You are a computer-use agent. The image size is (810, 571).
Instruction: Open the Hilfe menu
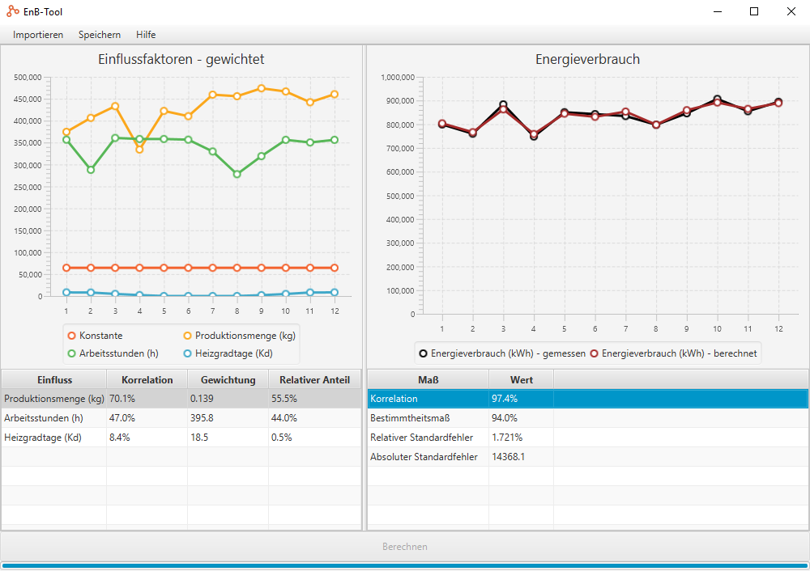click(146, 35)
